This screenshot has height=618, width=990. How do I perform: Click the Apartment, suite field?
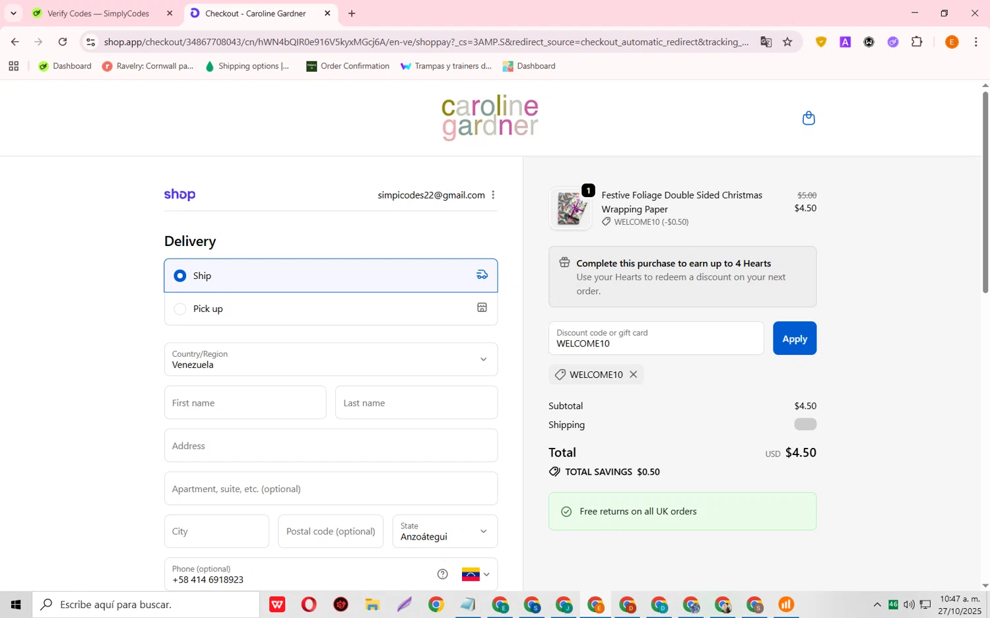point(331,489)
